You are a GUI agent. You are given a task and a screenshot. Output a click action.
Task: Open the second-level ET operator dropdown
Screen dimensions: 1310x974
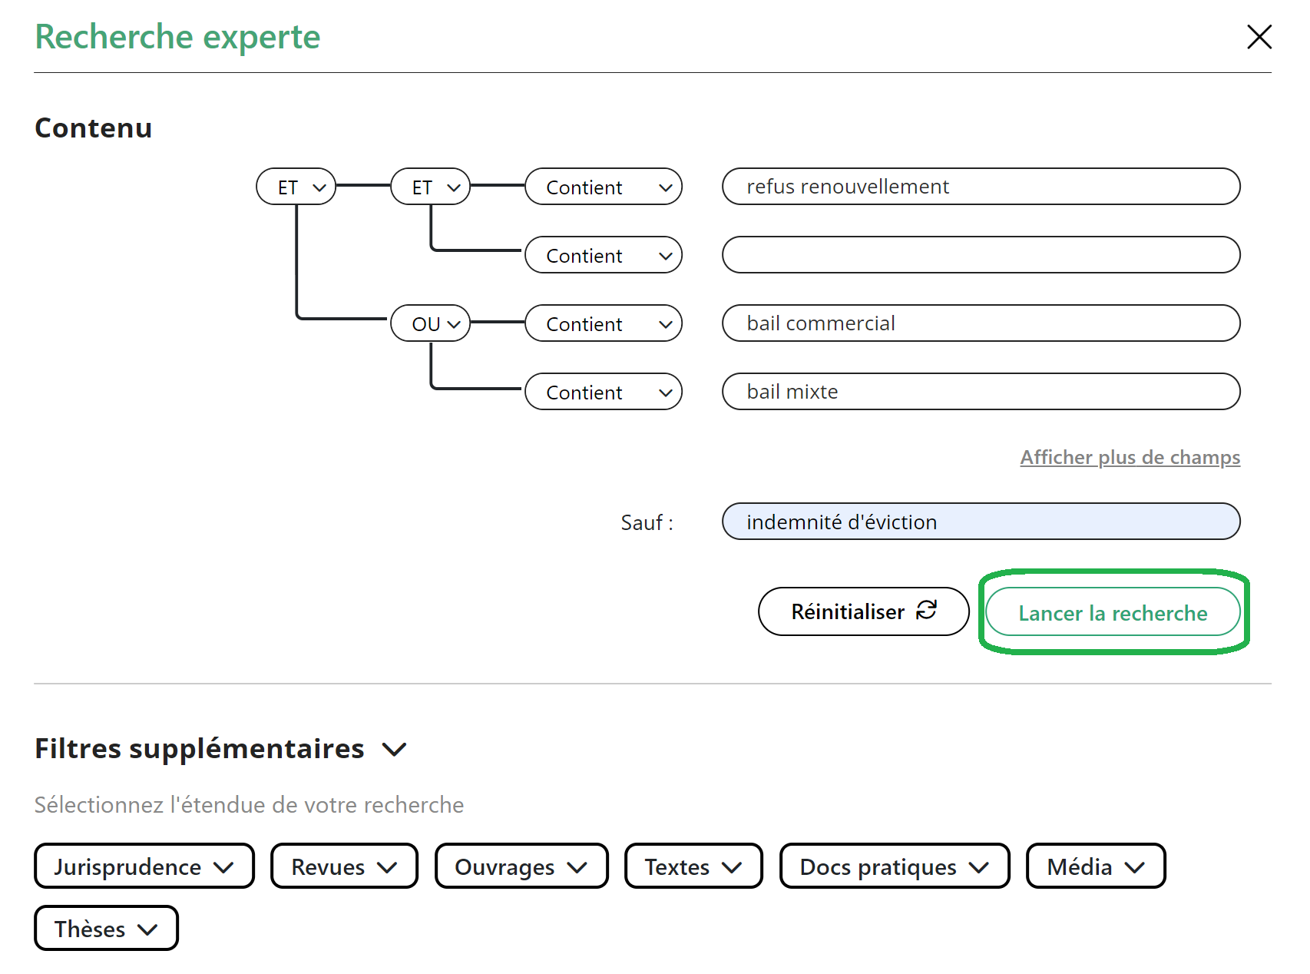(x=431, y=187)
